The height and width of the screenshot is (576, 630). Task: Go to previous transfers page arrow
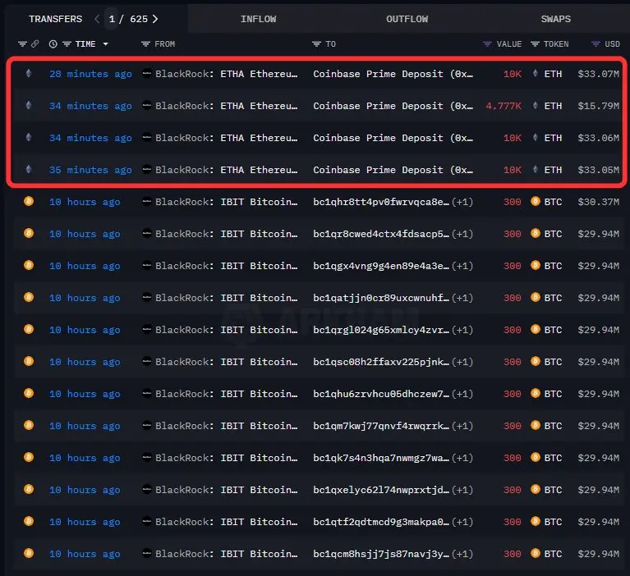click(x=97, y=19)
